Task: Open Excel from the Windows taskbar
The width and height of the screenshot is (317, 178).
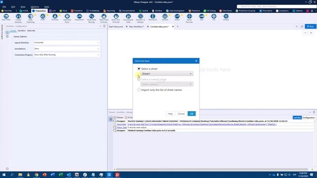Action: [60, 175]
